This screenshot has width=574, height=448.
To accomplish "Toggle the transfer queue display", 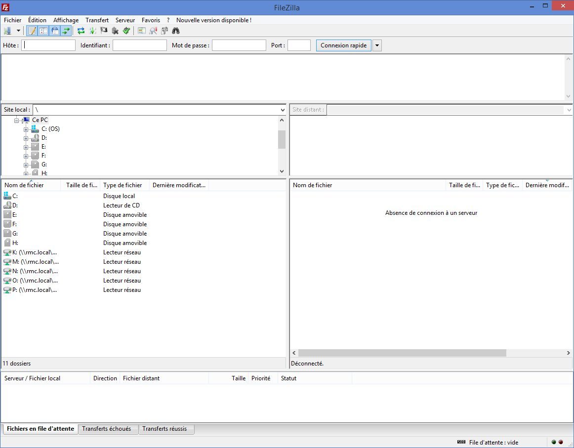I will (x=66, y=31).
